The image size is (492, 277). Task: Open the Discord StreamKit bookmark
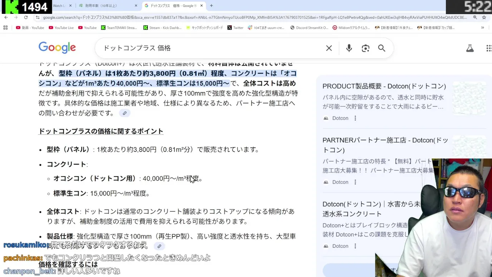click(309, 28)
